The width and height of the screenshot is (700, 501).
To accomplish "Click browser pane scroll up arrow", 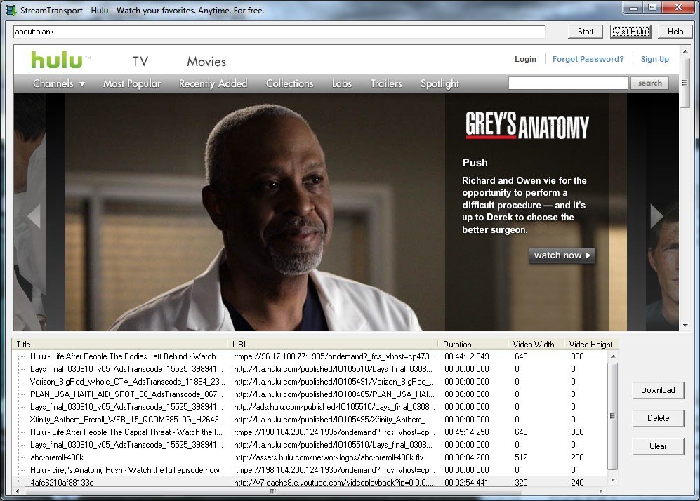I will click(685, 51).
